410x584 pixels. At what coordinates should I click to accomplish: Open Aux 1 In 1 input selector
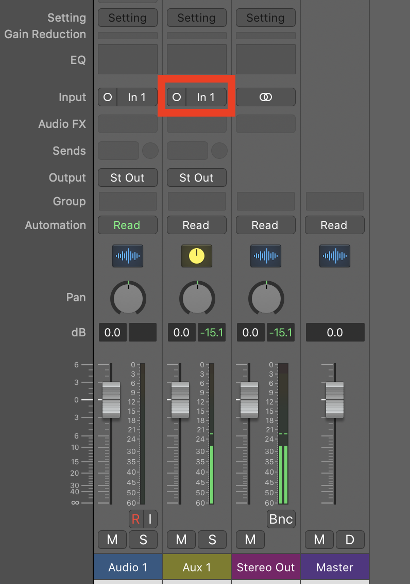206,97
